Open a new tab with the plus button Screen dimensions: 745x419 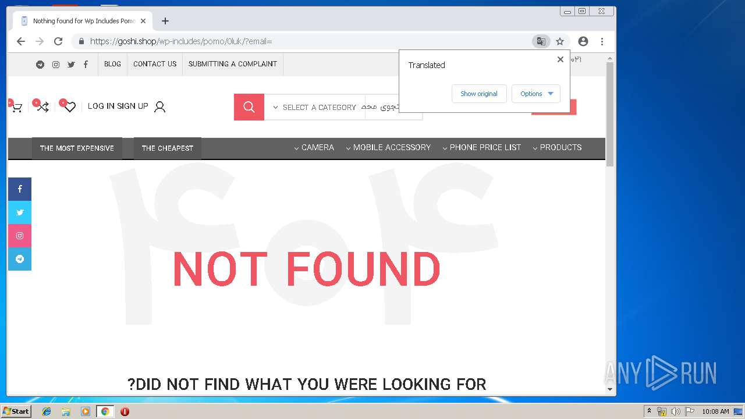tap(165, 21)
